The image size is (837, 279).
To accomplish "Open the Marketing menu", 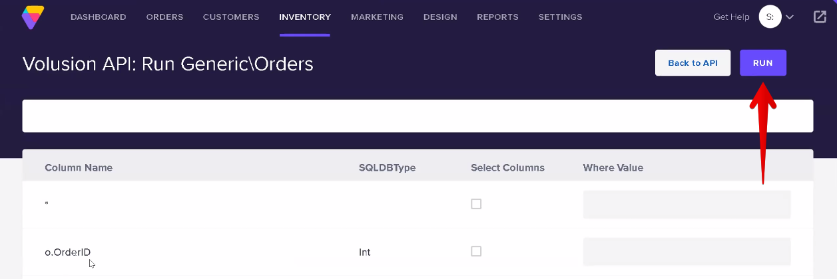I will coord(377,17).
